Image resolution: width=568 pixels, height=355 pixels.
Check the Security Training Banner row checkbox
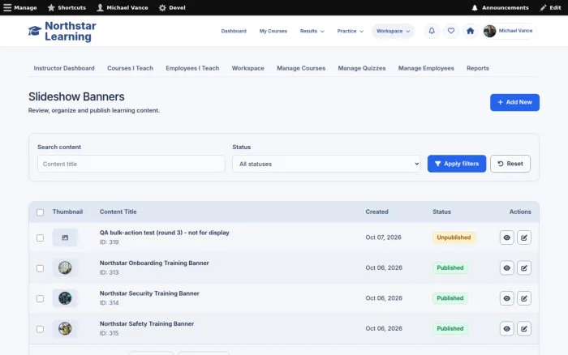point(41,299)
